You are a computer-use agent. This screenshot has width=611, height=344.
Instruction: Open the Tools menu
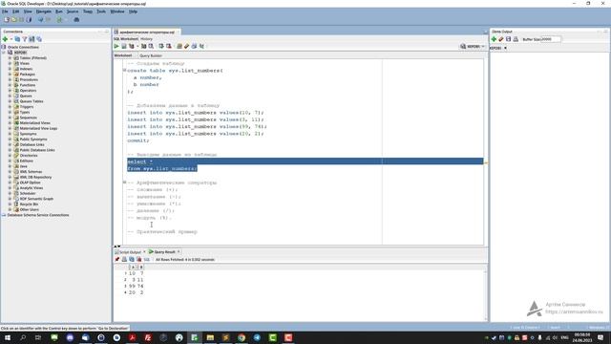(x=101, y=11)
